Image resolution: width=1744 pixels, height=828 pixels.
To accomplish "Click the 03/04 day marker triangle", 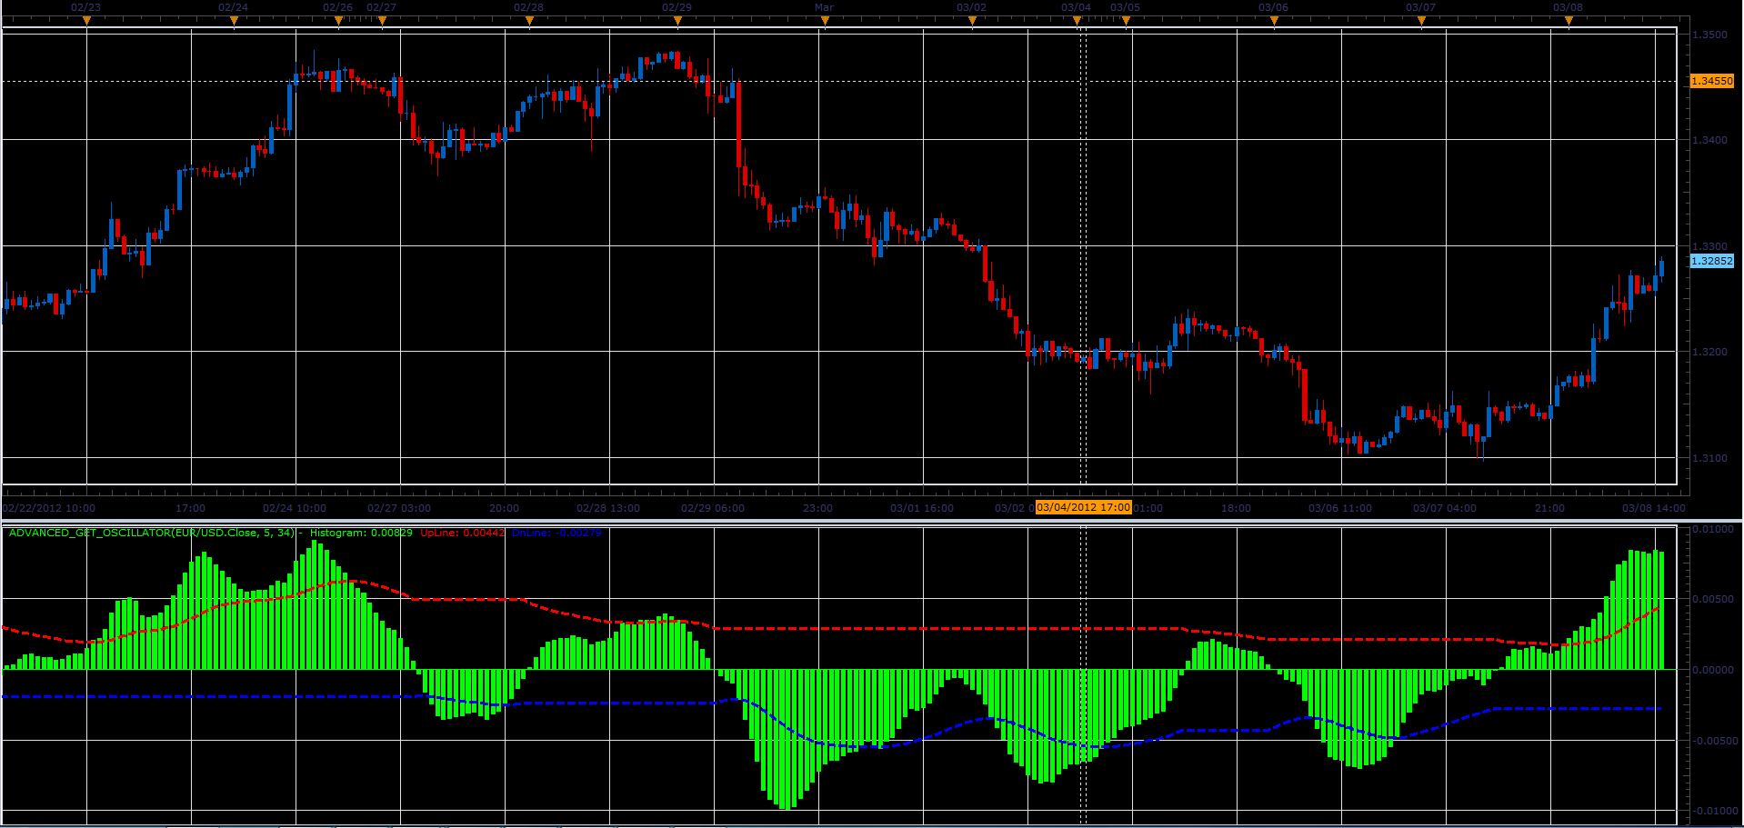I will [1077, 20].
